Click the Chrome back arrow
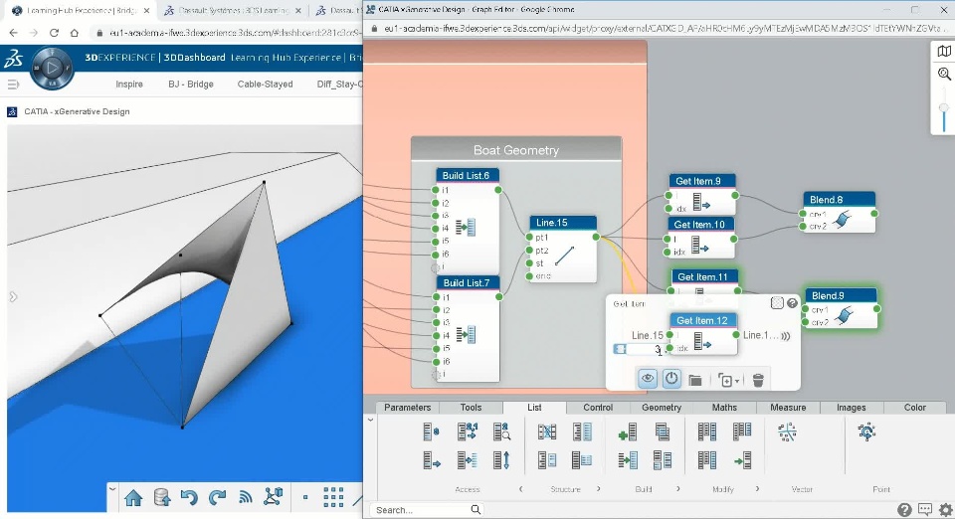Viewport: 955px width, 519px height. pyautogui.click(x=13, y=33)
